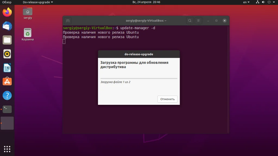
Task: Open a new terminal tab via titlebar button
Action: coord(67,20)
